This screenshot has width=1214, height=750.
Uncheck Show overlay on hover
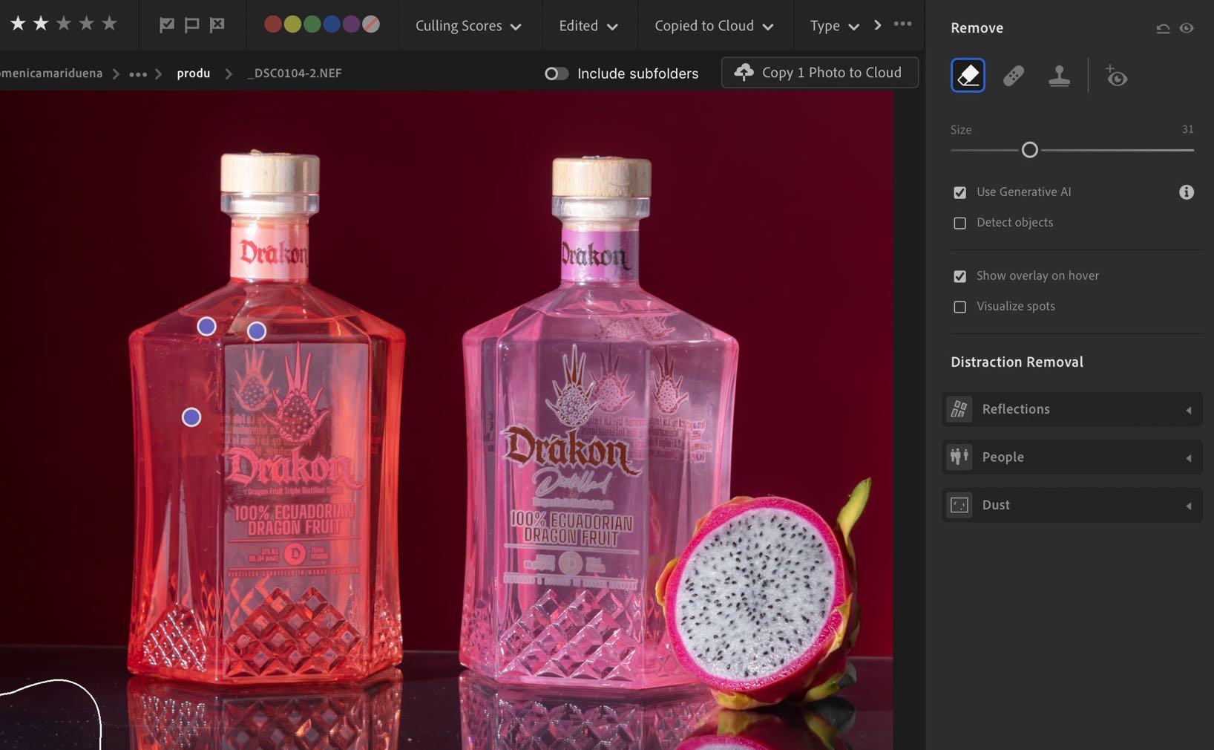[x=959, y=276]
